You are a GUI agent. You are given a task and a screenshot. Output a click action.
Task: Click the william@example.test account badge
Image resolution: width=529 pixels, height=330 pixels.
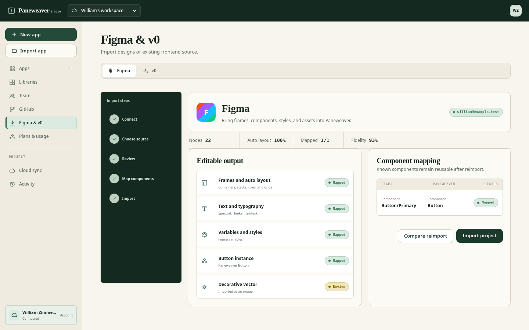click(476, 112)
